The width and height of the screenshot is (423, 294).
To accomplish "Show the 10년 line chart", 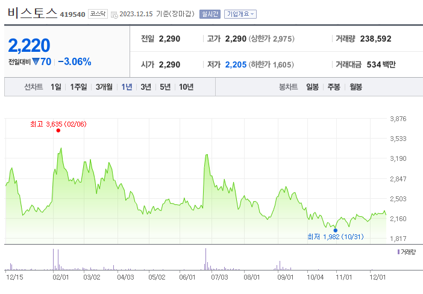I will 186,87.
